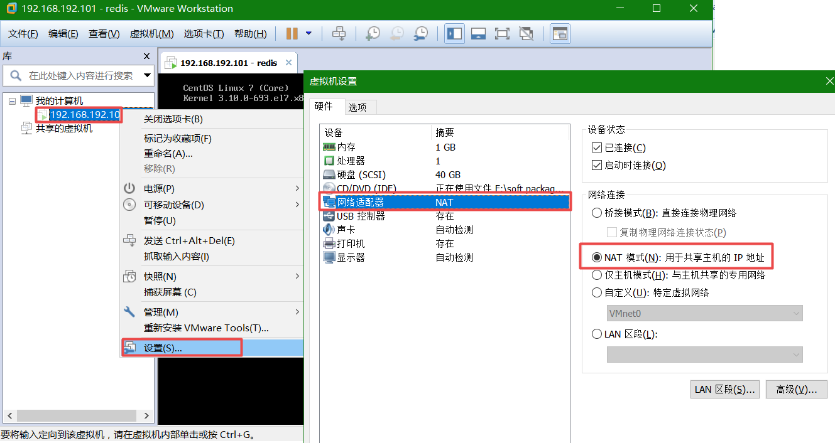
Task: Choose 重命名(A)... in context menu
Action: click(212, 154)
